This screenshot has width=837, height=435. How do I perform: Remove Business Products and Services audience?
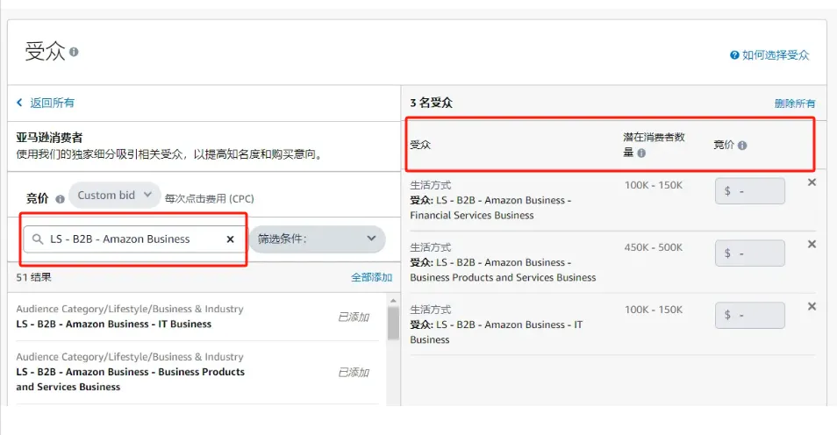point(812,245)
